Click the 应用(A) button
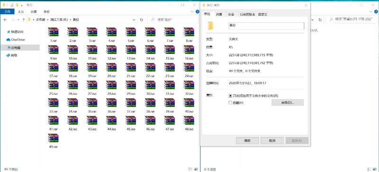The height and width of the screenshot is (172, 379). pyautogui.click(x=297, y=141)
